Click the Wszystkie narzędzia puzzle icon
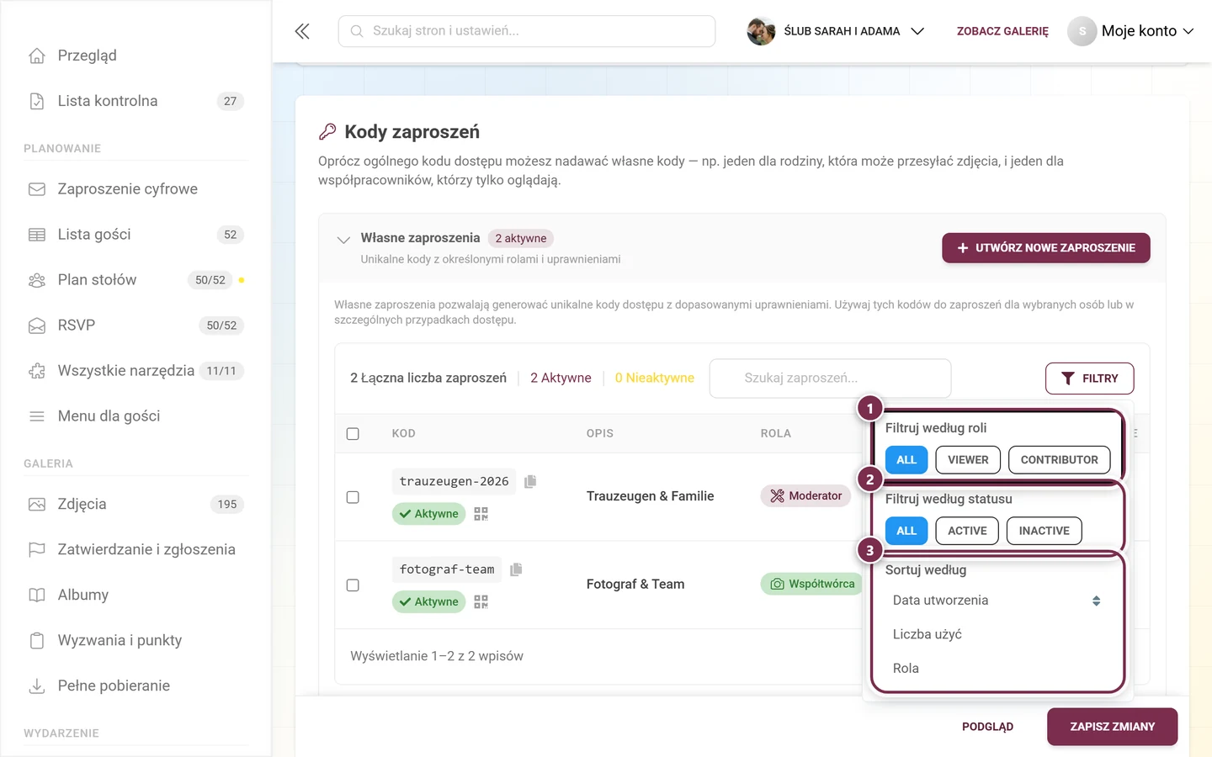Image resolution: width=1212 pixels, height=757 pixels. tap(37, 371)
